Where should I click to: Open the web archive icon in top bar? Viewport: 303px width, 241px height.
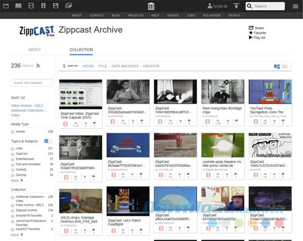(x=6, y=6)
